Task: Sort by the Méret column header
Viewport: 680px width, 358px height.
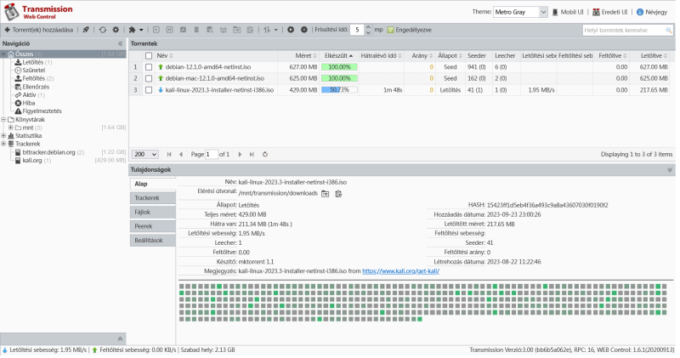Action: pyautogui.click(x=299, y=56)
